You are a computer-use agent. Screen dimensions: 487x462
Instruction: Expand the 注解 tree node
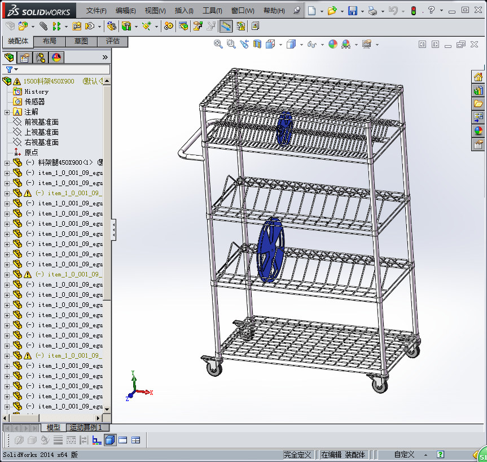7,112
